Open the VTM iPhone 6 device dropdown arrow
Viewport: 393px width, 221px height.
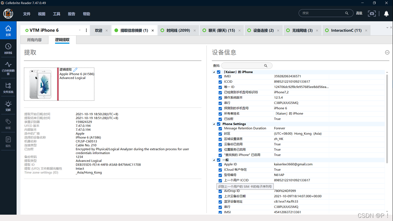[80, 30]
